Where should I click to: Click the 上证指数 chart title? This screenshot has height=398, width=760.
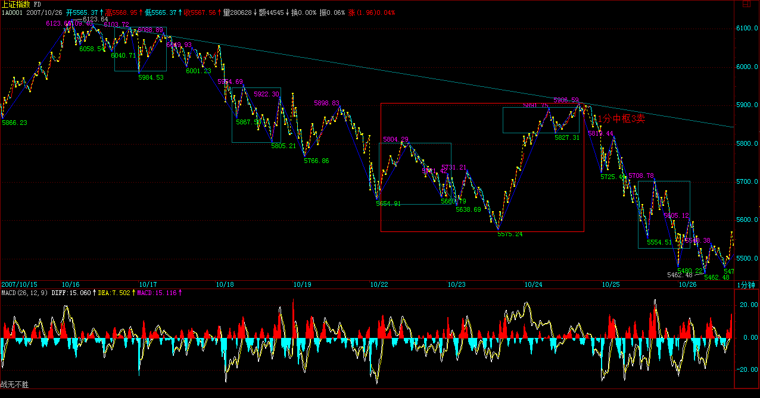coord(17,4)
